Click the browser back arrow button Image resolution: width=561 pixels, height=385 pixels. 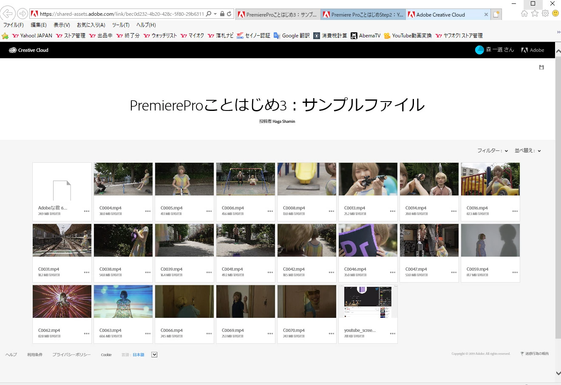point(8,14)
